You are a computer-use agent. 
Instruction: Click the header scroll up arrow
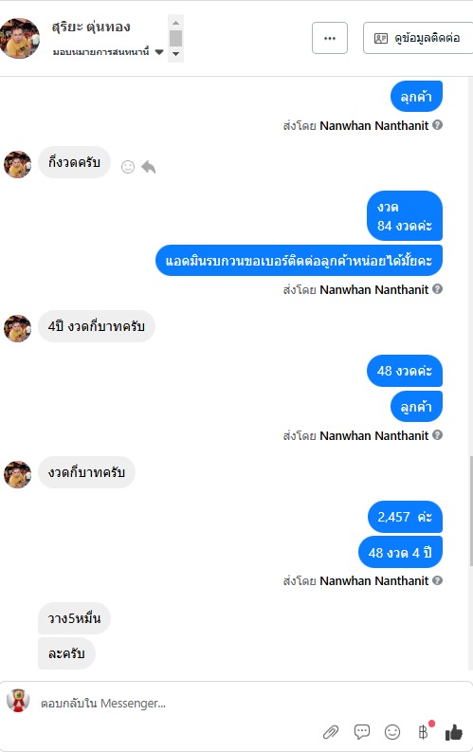coord(176,23)
